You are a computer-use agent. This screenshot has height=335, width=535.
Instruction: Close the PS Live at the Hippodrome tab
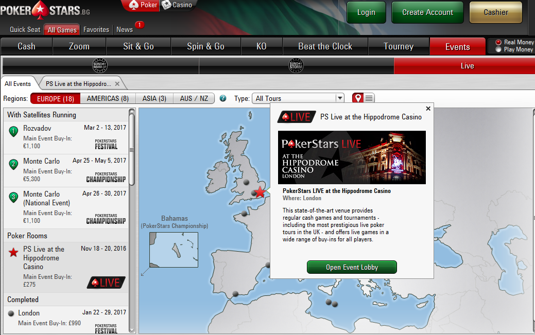pos(117,83)
